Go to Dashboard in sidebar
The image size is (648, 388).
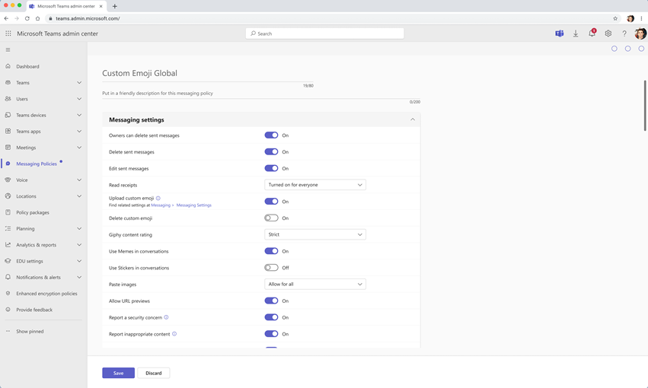[27, 66]
